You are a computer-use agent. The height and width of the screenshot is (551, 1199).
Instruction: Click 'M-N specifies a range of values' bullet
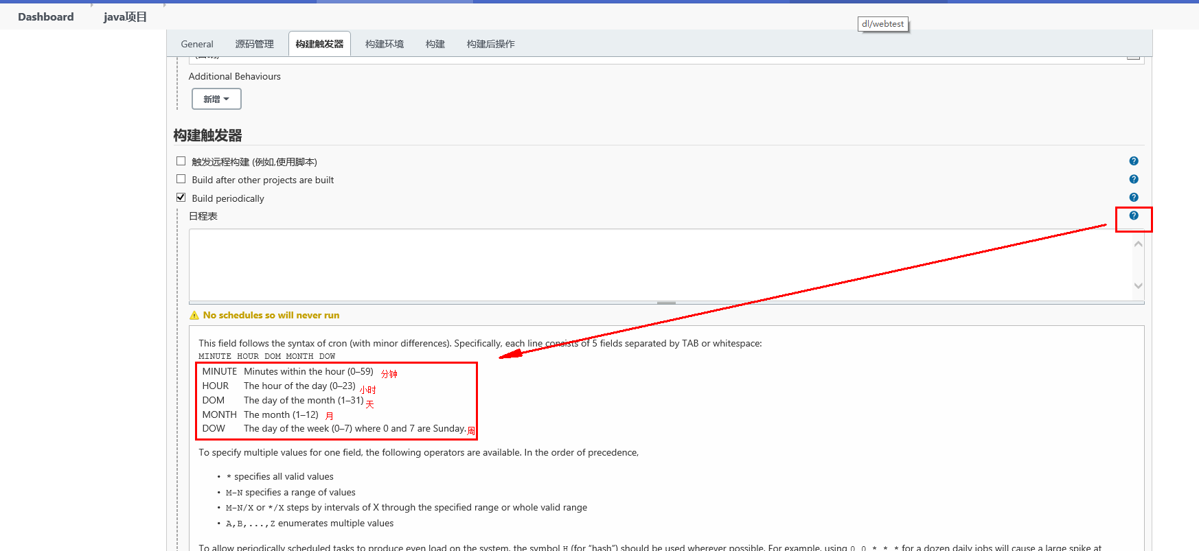point(290,492)
